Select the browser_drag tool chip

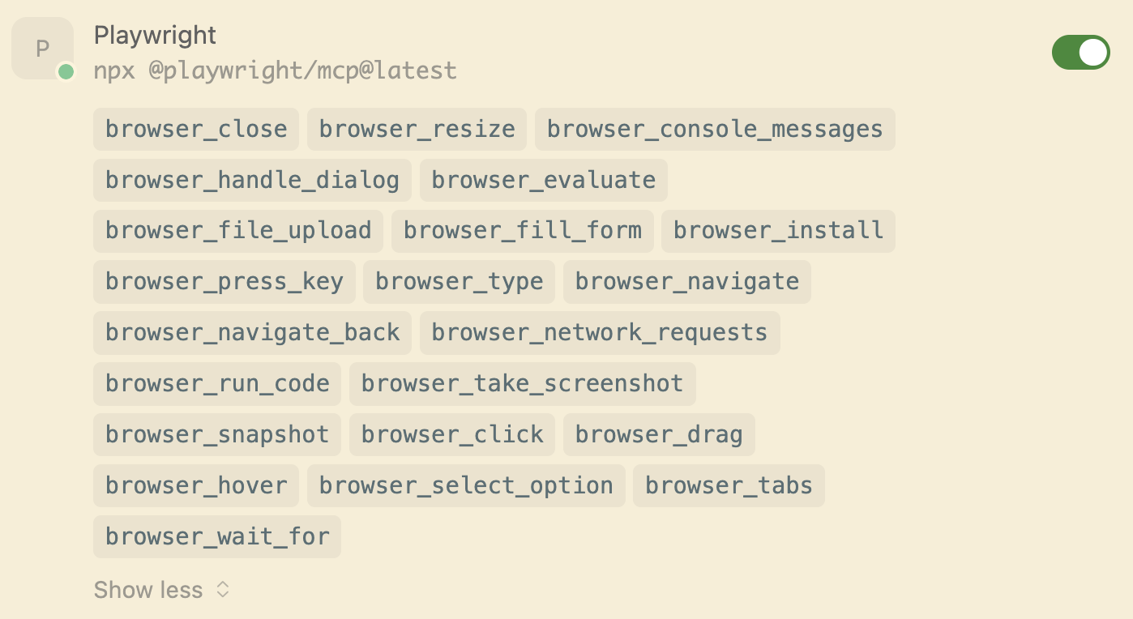[x=658, y=435]
